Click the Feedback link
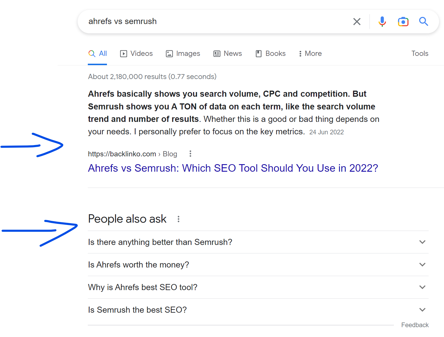 point(415,325)
